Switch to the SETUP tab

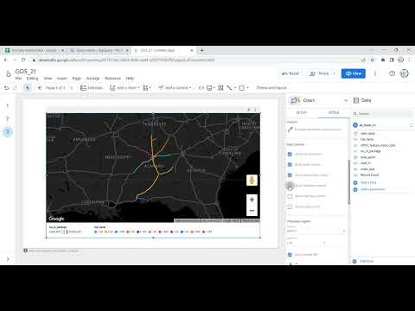click(x=302, y=112)
